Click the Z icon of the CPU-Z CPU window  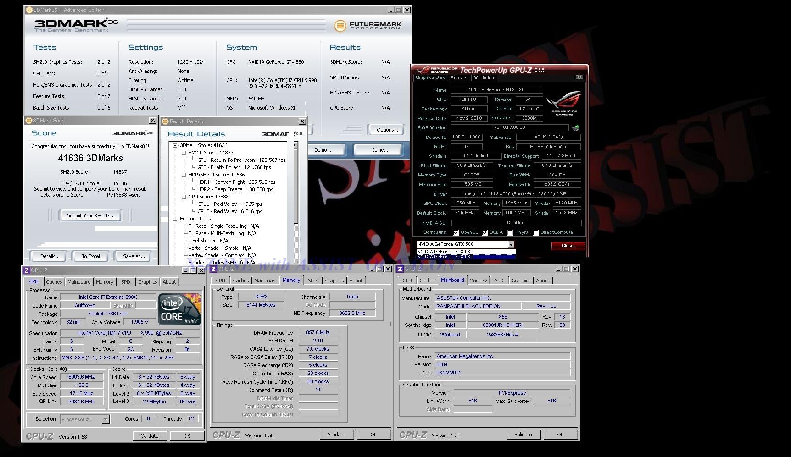click(27, 270)
